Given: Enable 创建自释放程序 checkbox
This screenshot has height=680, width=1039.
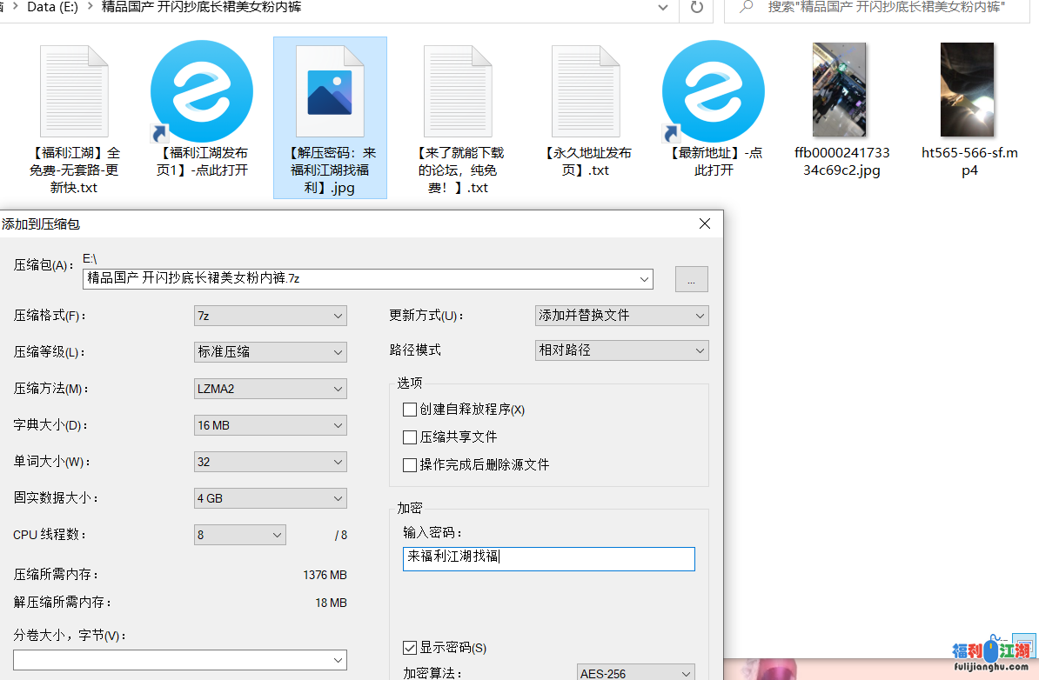Looking at the screenshot, I should point(410,410).
